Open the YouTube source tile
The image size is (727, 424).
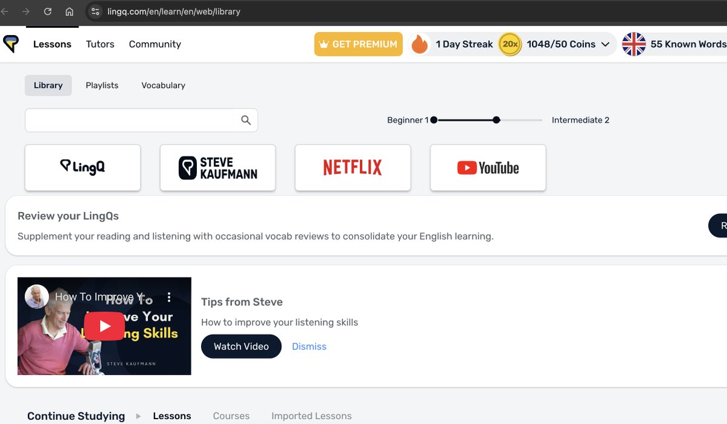(x=488, y=167)
